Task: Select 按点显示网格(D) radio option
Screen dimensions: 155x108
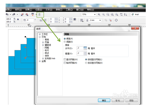Action: [x=86, y=63]
